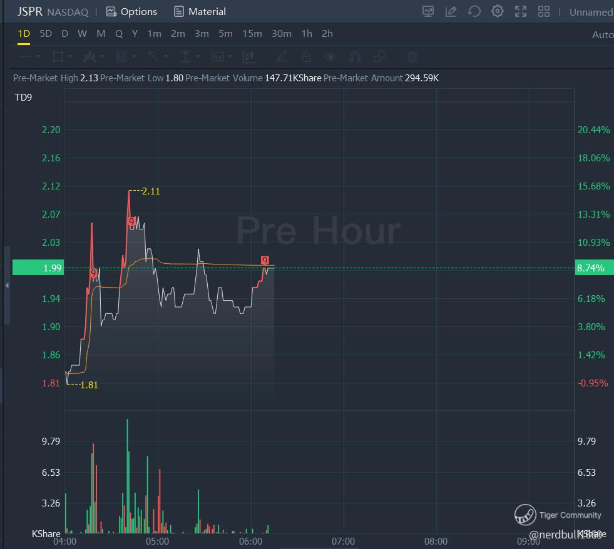Select the text label annotation tool
The width and height of the screenshot is (614, 549).
[217, 57]
